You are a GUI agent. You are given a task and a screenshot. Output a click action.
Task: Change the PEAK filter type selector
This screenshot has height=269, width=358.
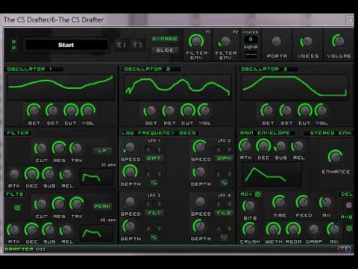tap(102, 206)
